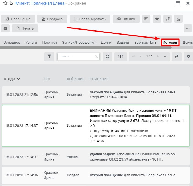
Task: Click the client person icon in title
Action: pos(11,3)
